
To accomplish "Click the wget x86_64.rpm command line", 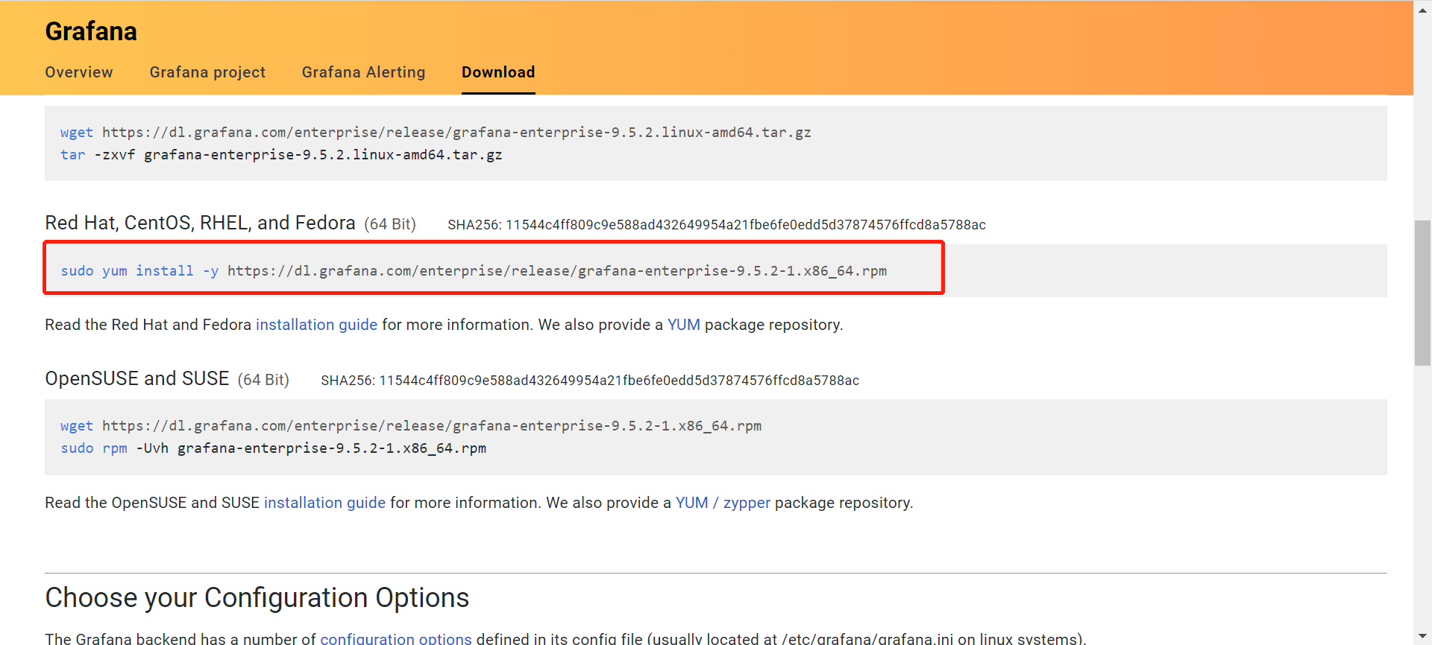I will 411,426.
